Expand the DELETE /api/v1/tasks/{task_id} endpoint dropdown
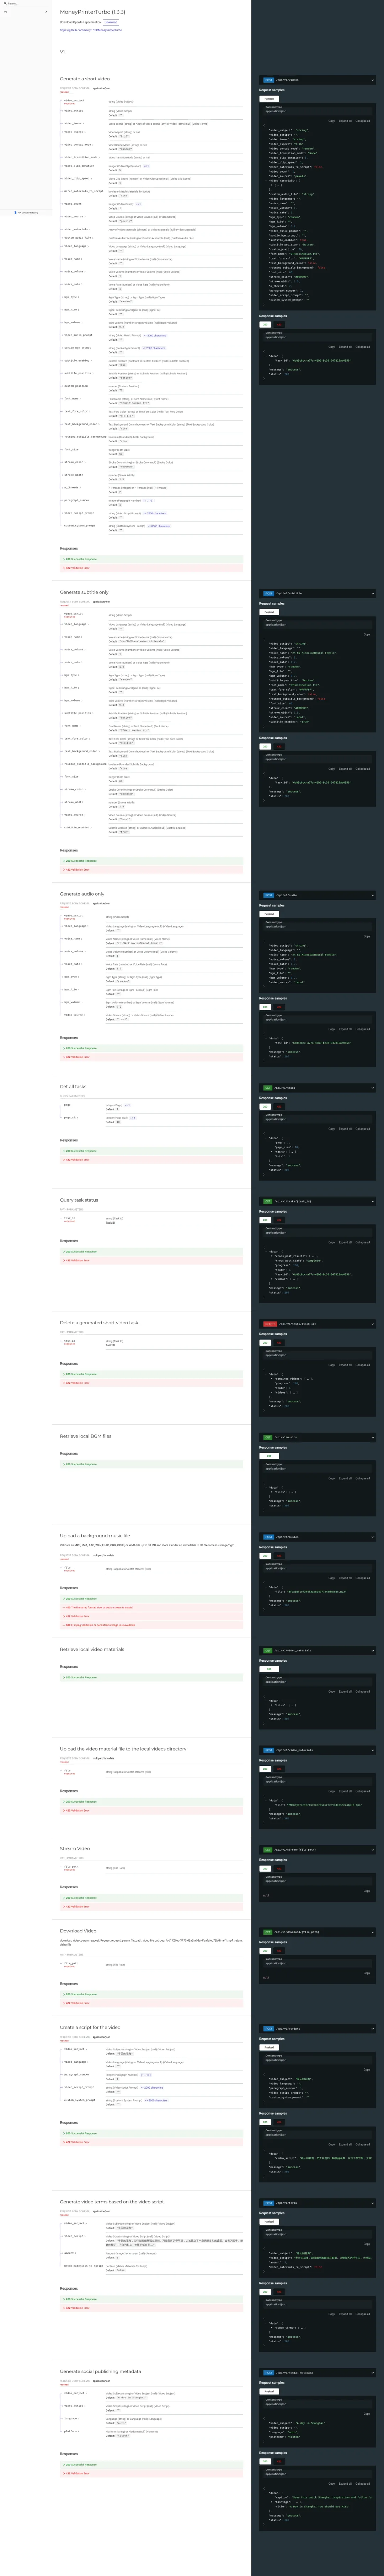384x2576 pixels. click(318, 1323)
